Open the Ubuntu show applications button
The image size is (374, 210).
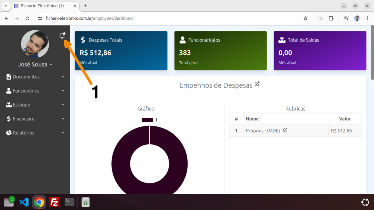tap(365, 202)
